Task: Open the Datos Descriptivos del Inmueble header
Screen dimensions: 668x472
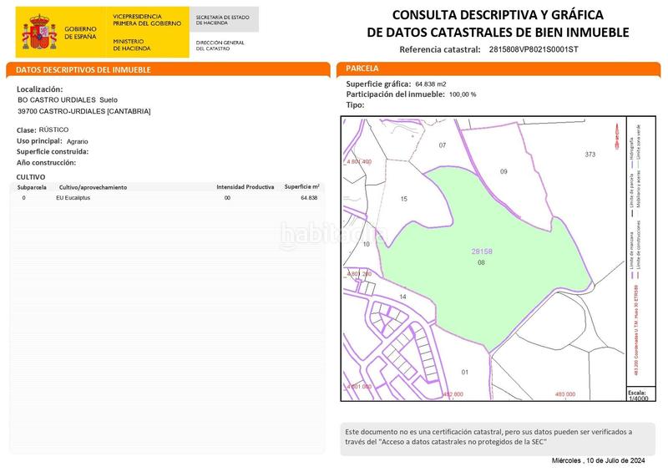Action: click(167, 69)
